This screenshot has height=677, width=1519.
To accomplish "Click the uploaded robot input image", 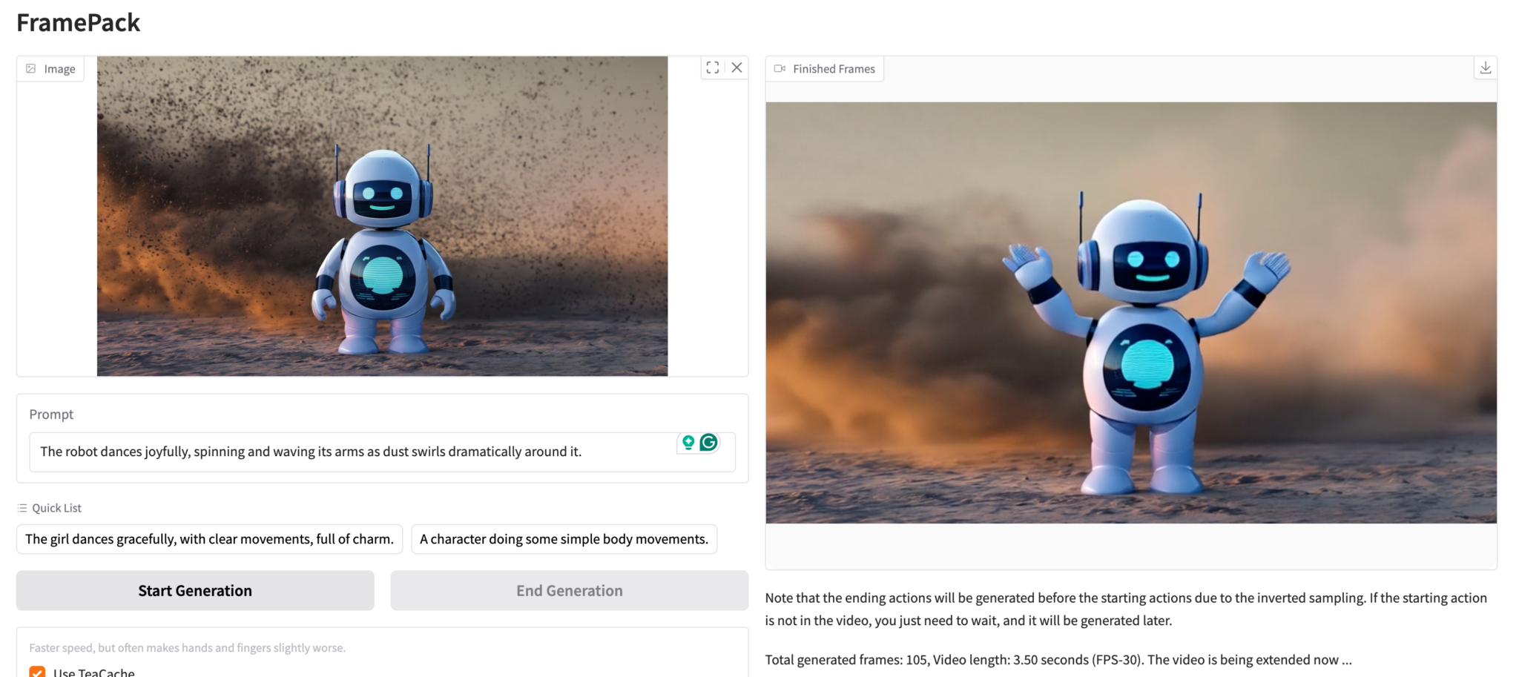I will 382,216.
